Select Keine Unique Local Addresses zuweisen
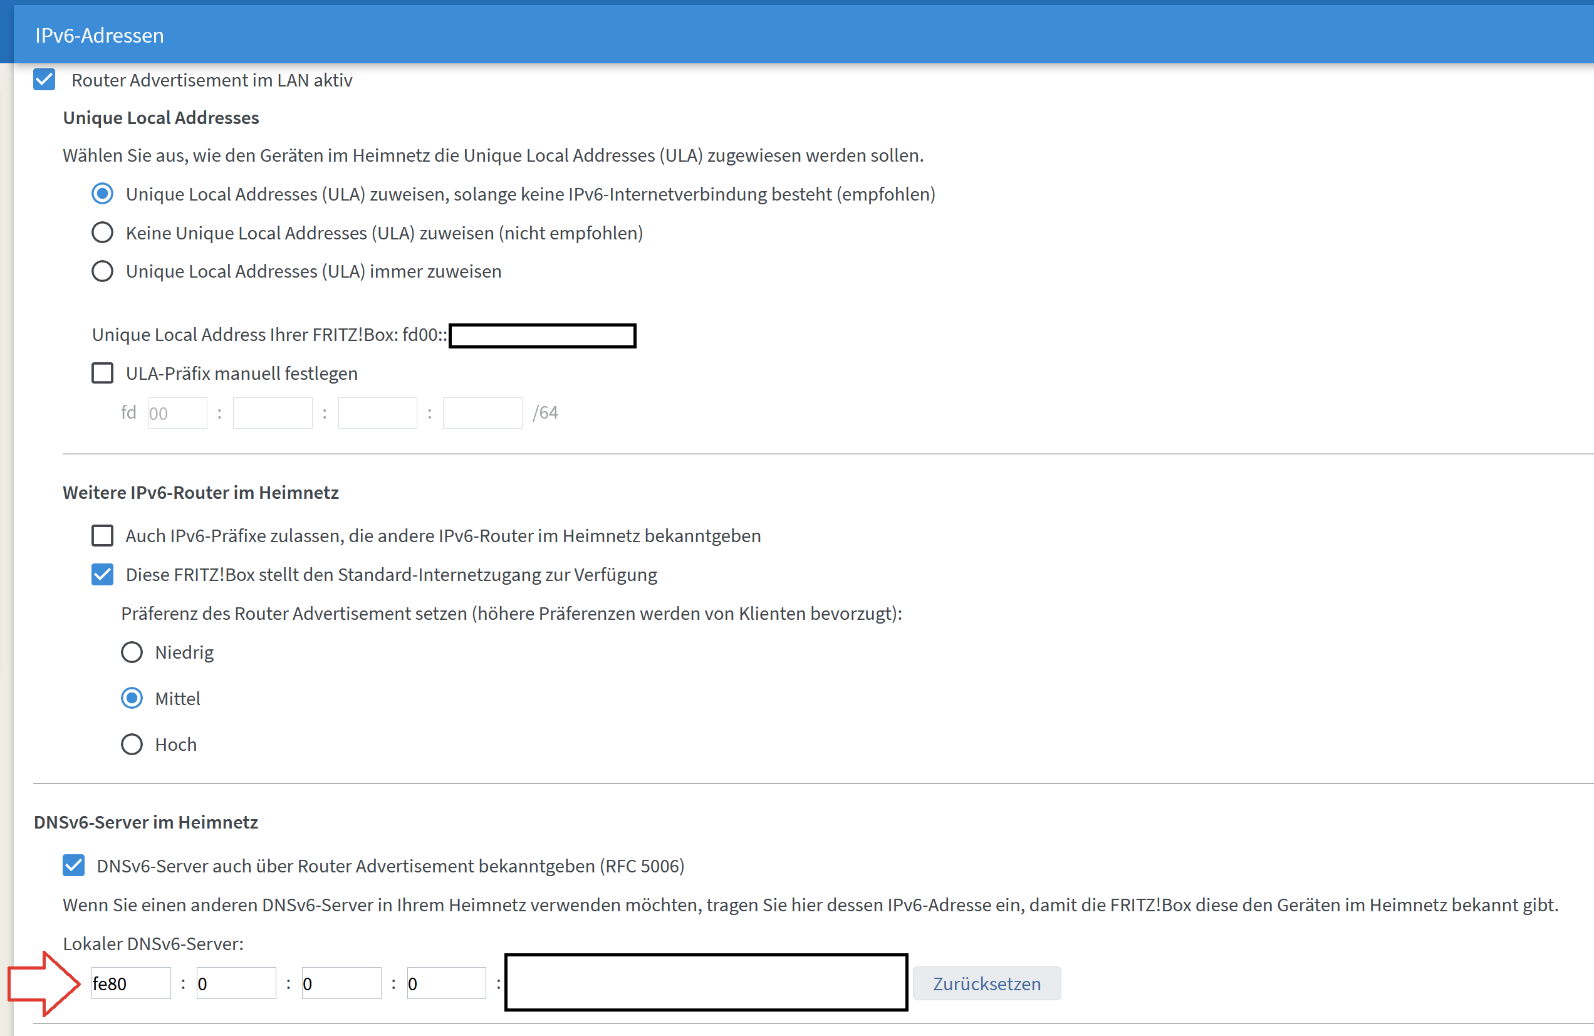The width and height of the screenshot is (1594, 1036). click(102, 233)
